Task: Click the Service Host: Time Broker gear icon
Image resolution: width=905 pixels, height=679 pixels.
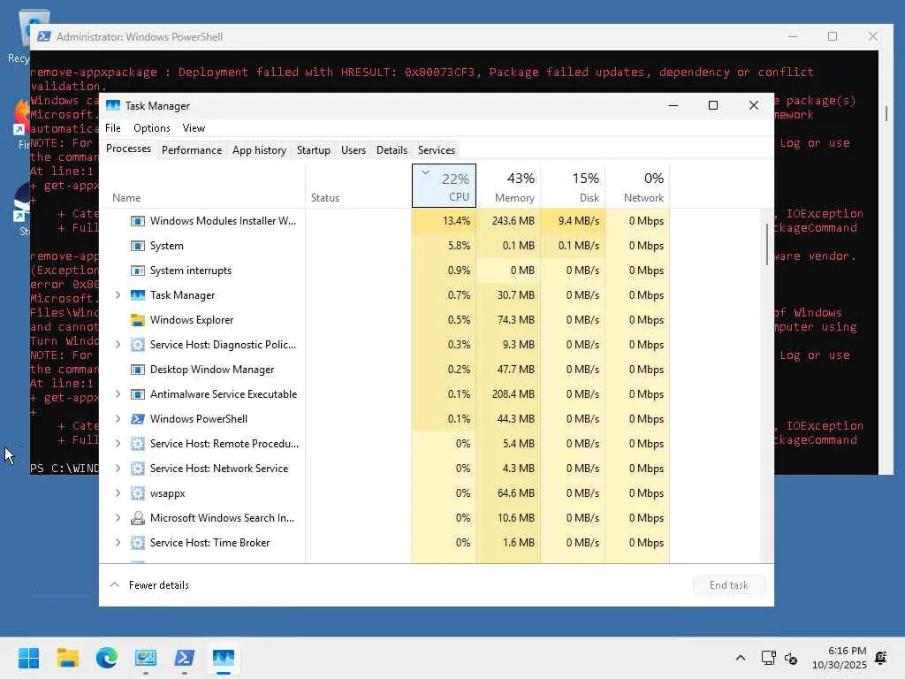Action: (137, 543)
